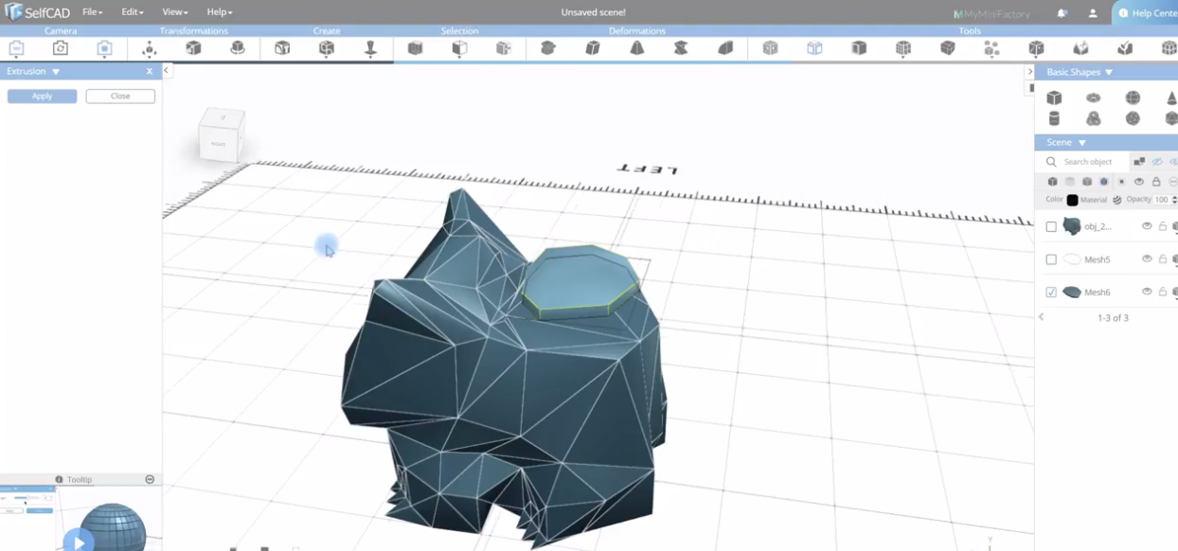
Task: Uncheck the Mesh6 checkbox
Action: 1051,293
